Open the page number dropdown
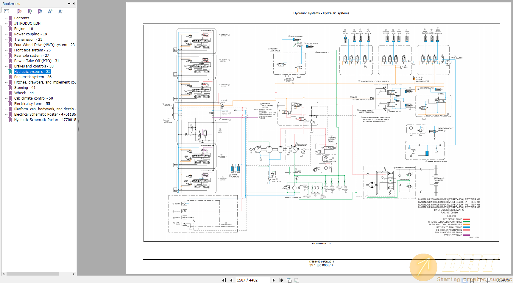 [267, 280]
